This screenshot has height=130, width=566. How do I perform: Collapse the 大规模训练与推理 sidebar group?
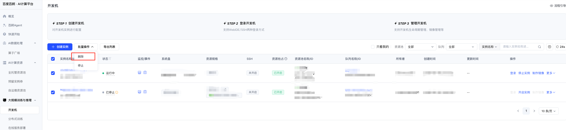[x=35, y=100]
